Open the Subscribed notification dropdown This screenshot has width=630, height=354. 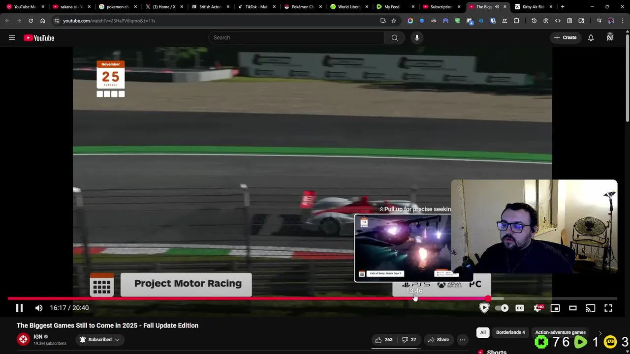click(99, 340)
